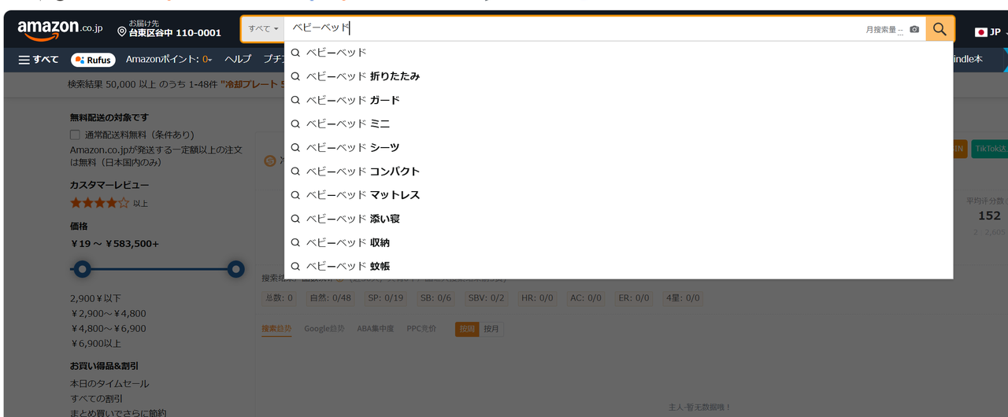Click the 4星: 0/0 stat badge
The width and height of the screenshot is (1008, 417).
pos(683,298)
